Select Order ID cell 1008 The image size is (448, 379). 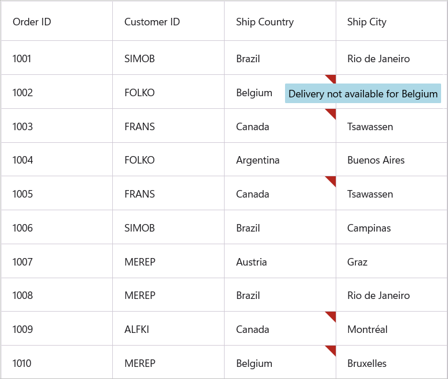coord(22,295)
